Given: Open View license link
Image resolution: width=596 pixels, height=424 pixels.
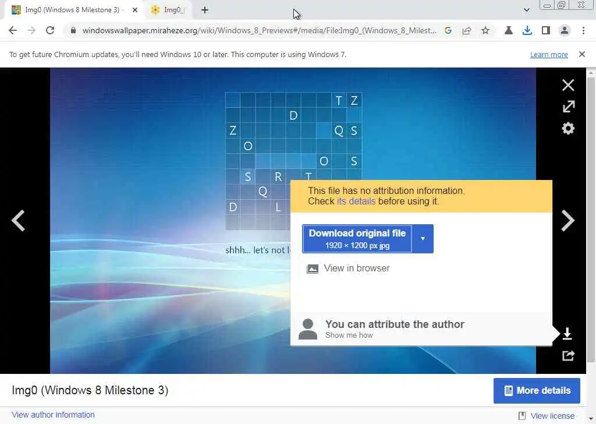Looking at the screenshot, I should 552,416.
